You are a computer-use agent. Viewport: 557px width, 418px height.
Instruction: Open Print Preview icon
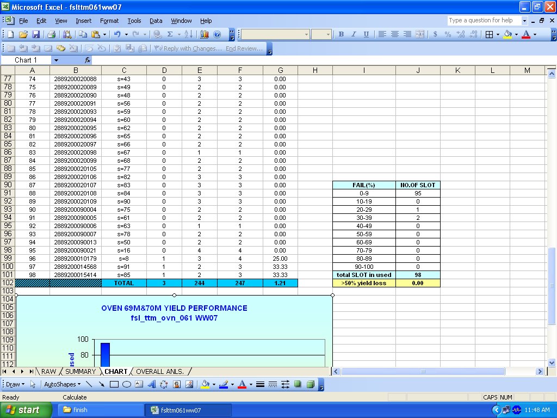tap(67, 34)
